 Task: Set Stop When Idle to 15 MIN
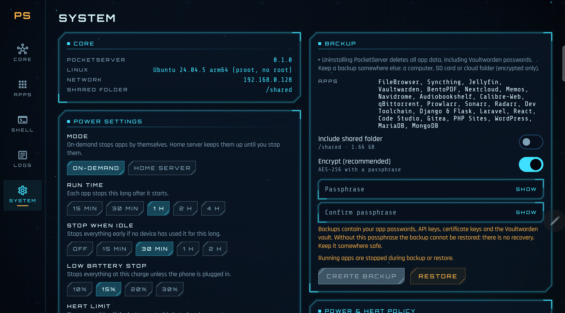tap(114, 249)
